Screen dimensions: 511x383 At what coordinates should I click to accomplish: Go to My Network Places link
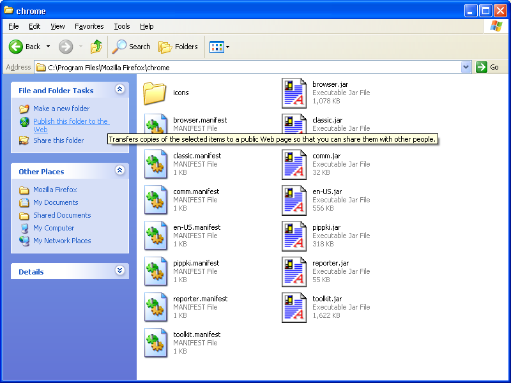pos(62,241)
